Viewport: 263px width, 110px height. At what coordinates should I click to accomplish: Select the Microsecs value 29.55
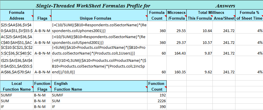tap(181, 31)
